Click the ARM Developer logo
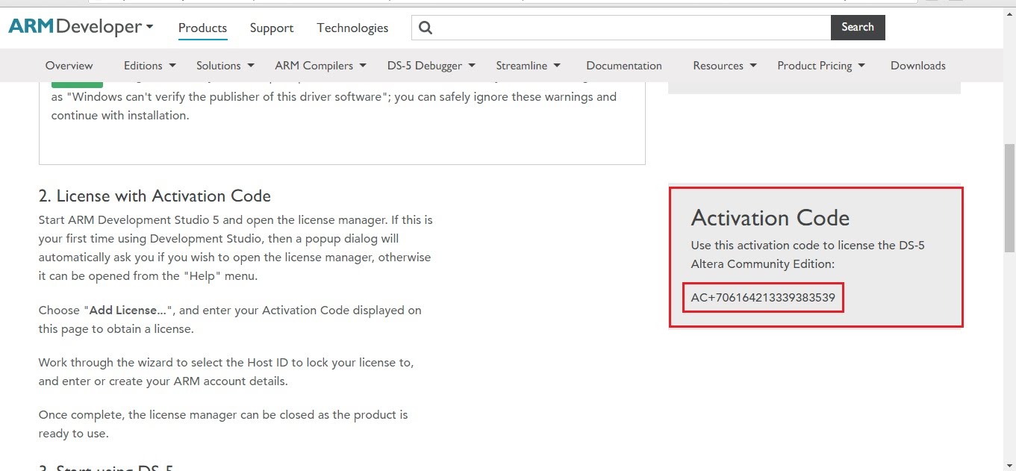 [x=75, y=27]
